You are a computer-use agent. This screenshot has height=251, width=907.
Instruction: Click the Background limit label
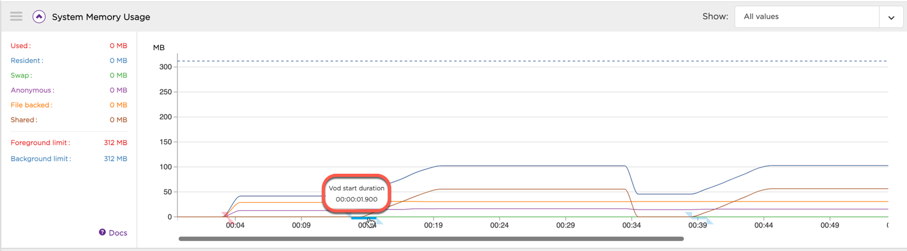(x=41, y=159)
